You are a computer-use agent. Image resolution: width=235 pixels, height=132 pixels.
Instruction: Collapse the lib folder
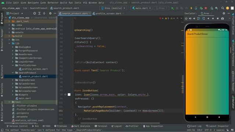pos(9,43)
